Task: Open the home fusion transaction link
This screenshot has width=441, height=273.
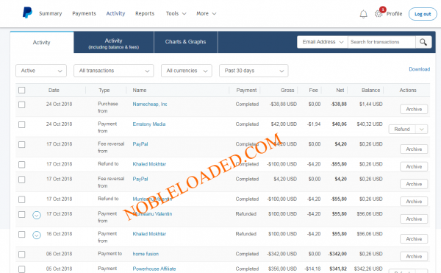Action: (x=146, y=254)
